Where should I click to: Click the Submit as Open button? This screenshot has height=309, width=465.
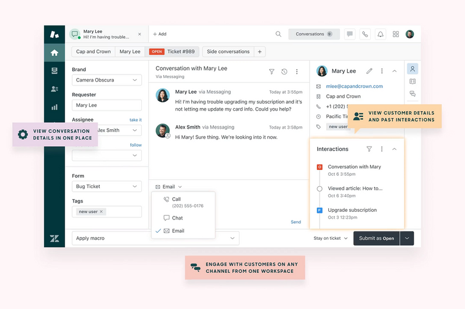[377, 239]
